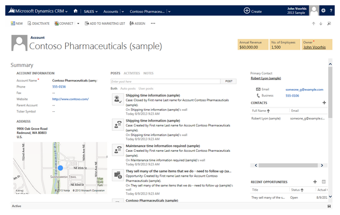The height and width of the screenshot is (215, 340).
Task: Click someone_g@example.com email link
Action: 304,89
